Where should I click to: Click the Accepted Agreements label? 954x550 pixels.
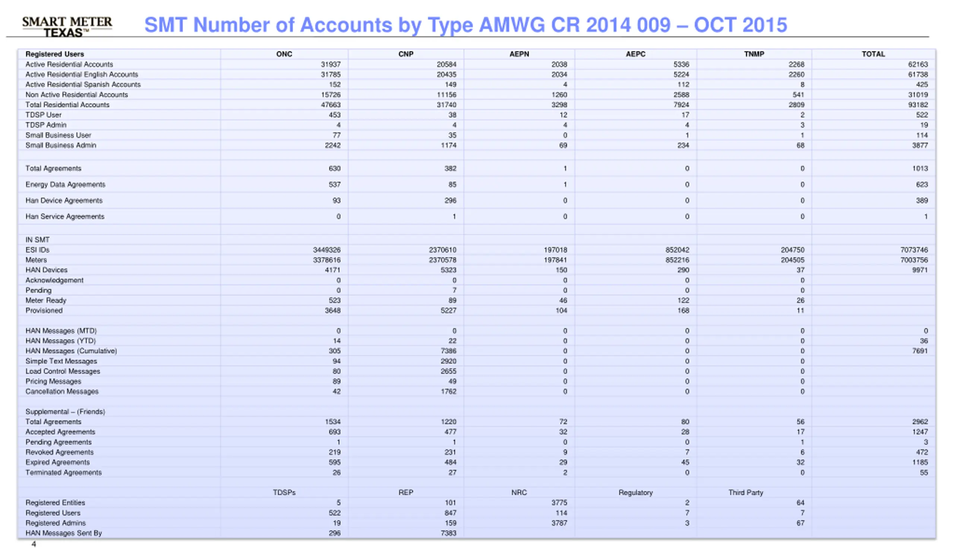point(60,432)
